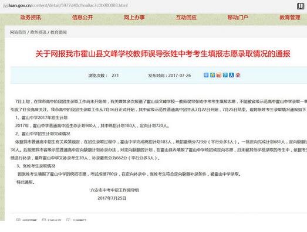The width and height of the screenshot is (307, 232).
Task: Open the reader mode book icon
Action: point(301,6)
